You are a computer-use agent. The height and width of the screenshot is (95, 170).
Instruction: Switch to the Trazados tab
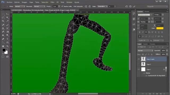(x=152, y=44)
